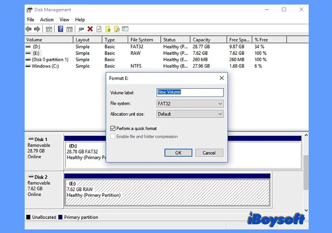Viewport: 332px width, 233px height.
Task: Open the Action menu
Action: click(47, 19)
